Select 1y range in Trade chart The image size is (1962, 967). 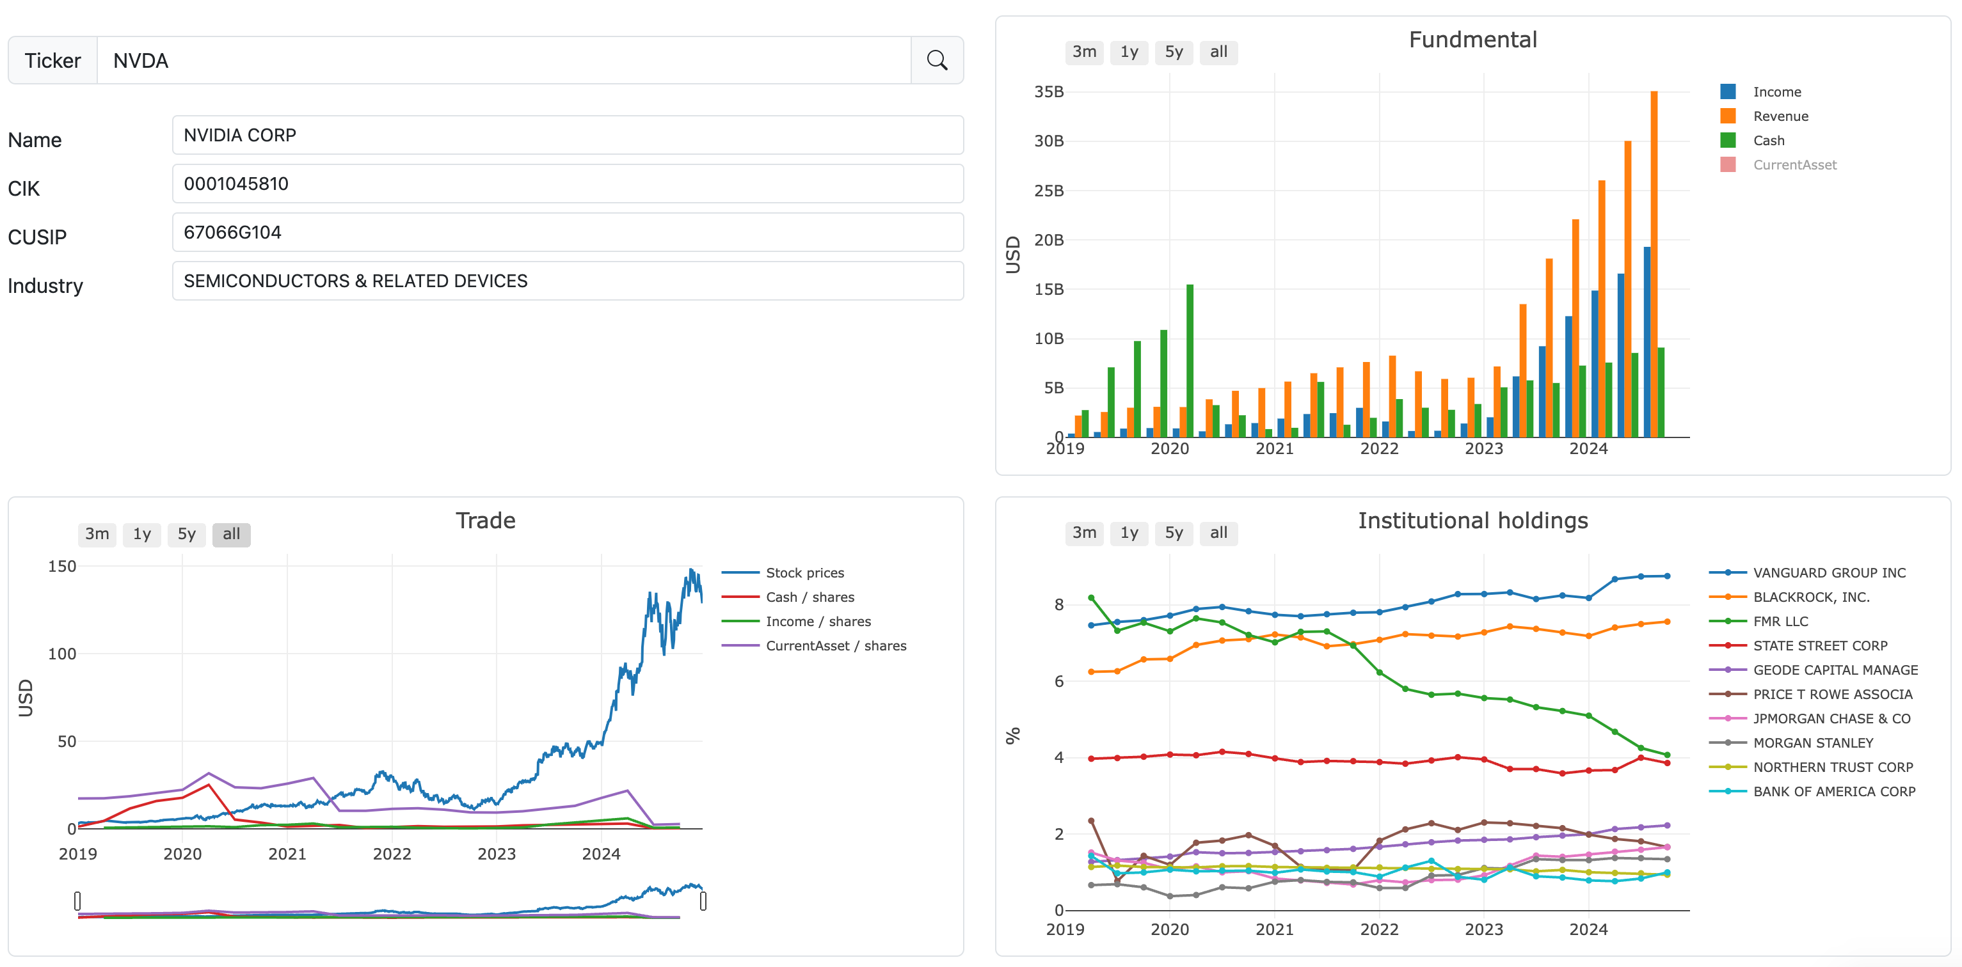[x=141, y=534]
